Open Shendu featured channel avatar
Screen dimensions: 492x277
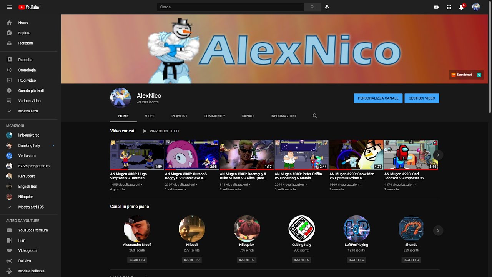[x=411, y=229]
